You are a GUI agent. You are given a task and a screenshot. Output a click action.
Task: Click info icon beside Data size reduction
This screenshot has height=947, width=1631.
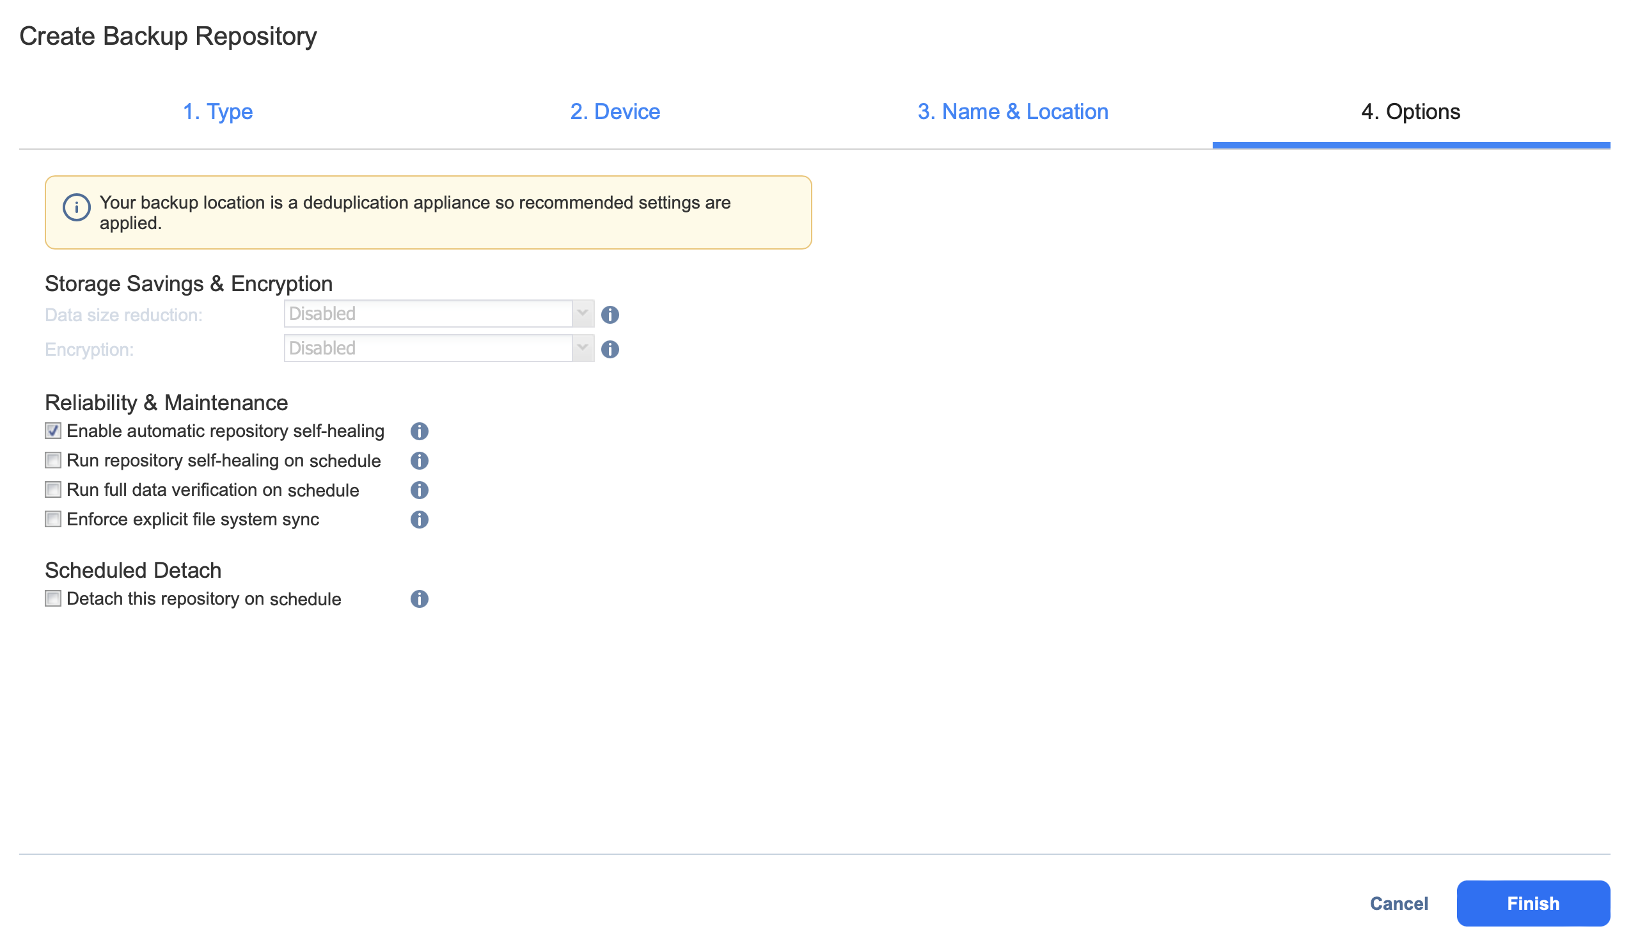click(610, 315)
